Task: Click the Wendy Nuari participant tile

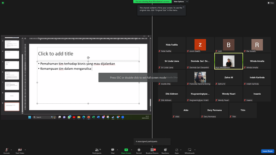Action: 229,94
